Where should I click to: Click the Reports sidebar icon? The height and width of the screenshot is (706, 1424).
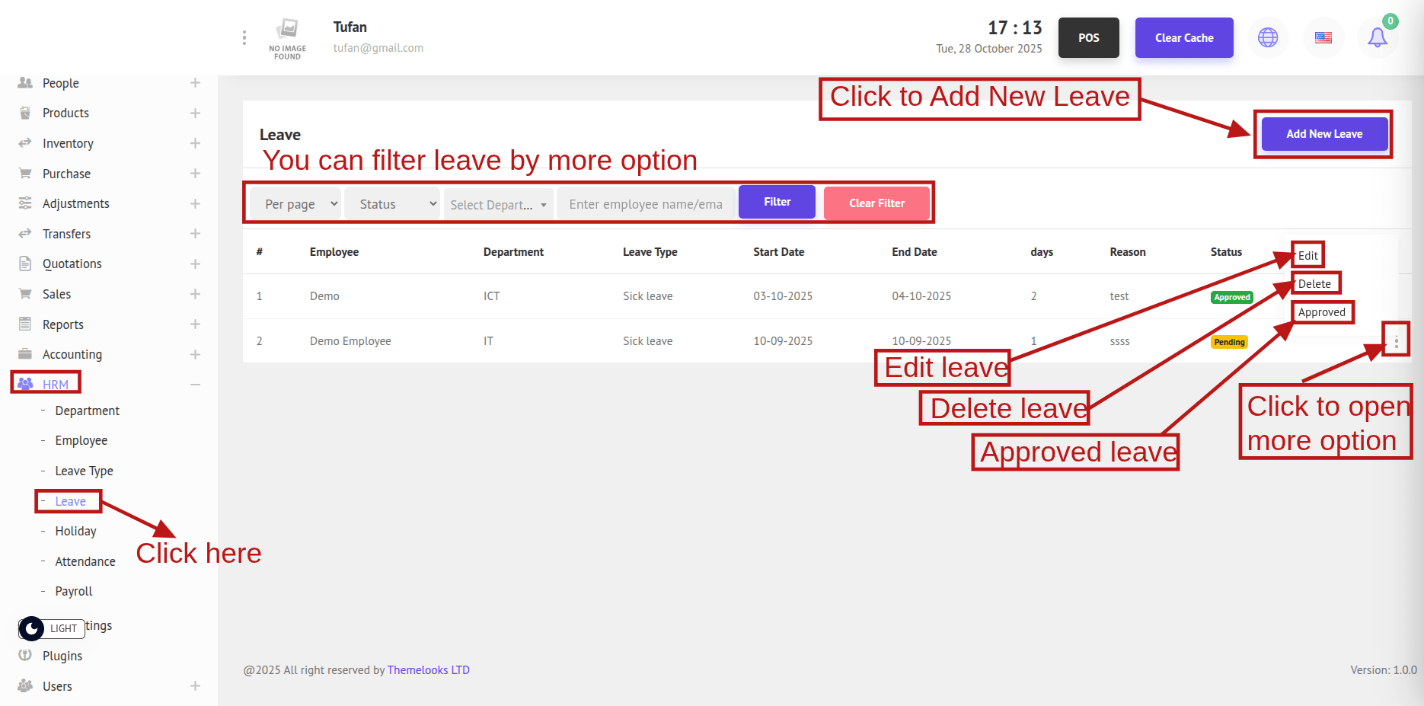click(x=25, y=324)
